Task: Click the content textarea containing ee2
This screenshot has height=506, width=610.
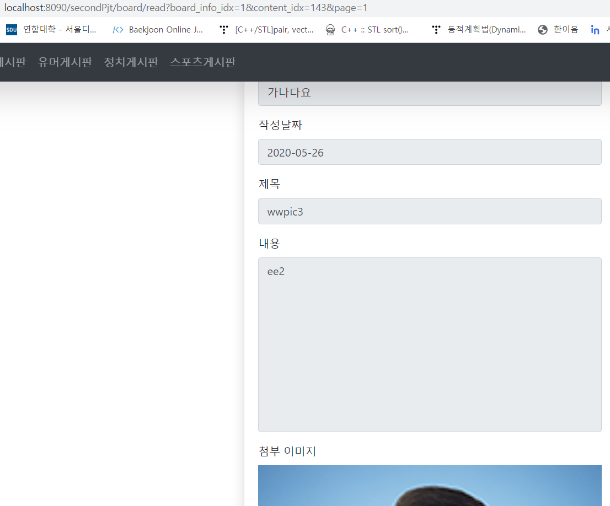Action: 430,344
